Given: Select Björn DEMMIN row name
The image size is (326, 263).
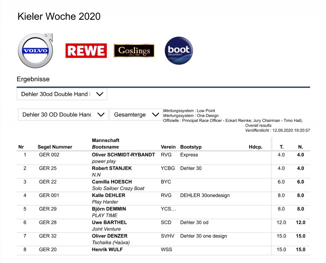Looking at the screenshot, I should pos(109,209).
